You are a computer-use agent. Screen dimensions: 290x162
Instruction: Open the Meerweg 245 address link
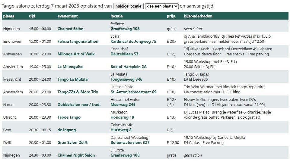point(123,104)
